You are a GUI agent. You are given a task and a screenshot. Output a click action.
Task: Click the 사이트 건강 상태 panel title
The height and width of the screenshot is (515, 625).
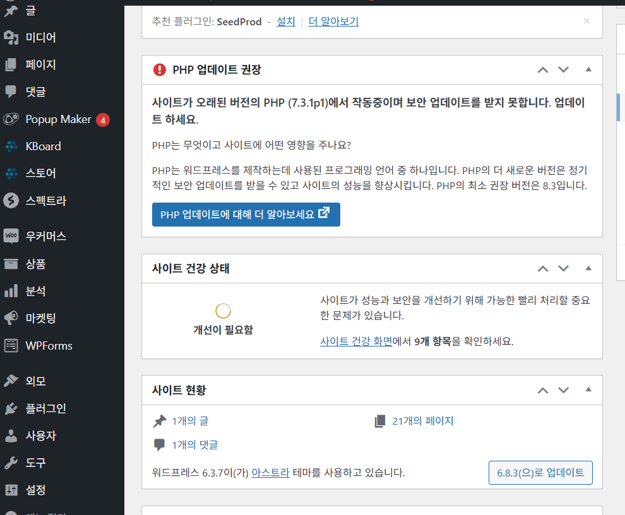[x=191, y=268]
